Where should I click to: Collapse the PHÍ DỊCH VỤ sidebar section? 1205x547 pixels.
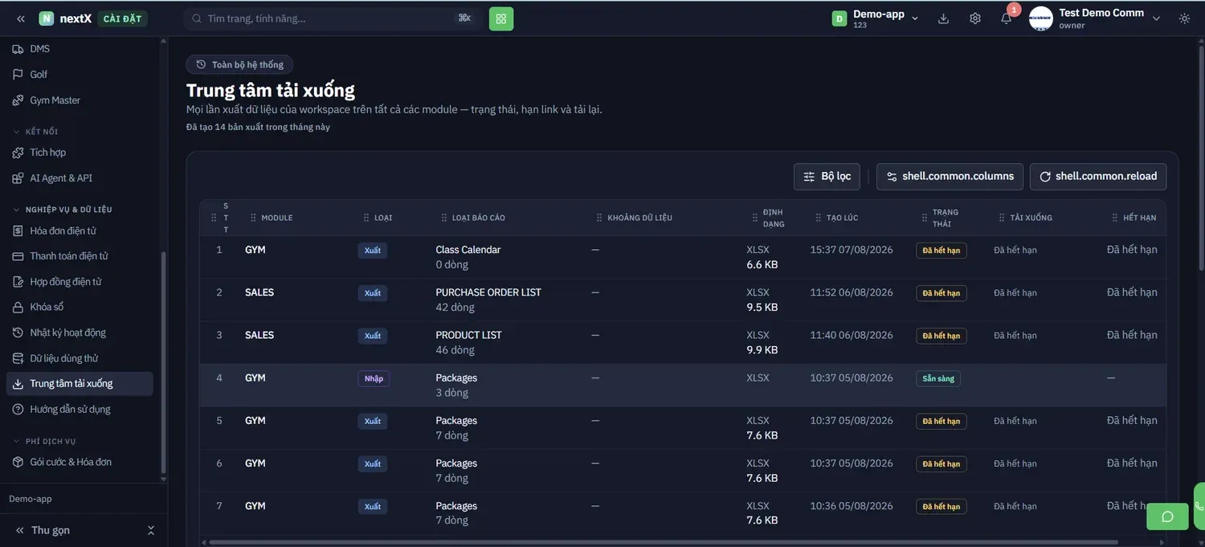(x=45, y=441)
